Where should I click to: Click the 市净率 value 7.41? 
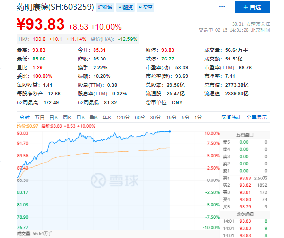[230, 76]
